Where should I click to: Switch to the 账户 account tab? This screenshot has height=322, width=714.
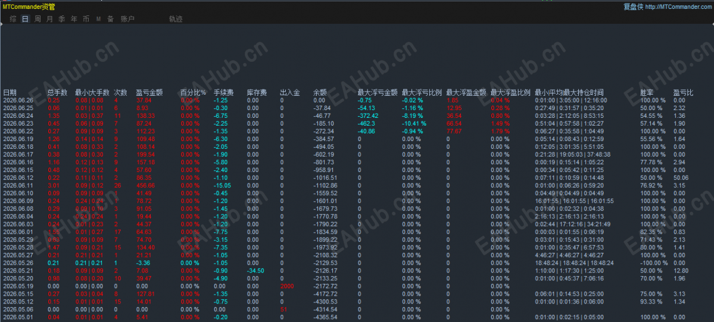pos(127,19)
